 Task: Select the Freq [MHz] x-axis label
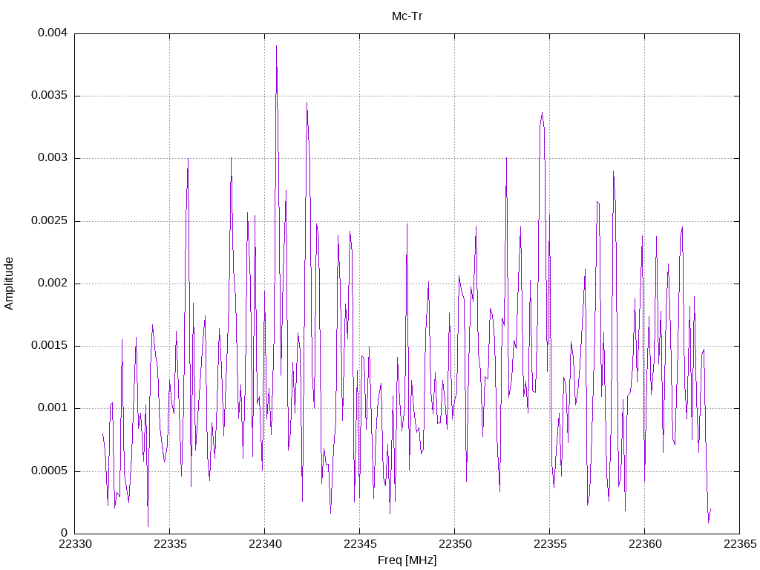click(x=407, y=560)
